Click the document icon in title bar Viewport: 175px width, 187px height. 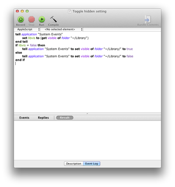[x=70, y=11]
